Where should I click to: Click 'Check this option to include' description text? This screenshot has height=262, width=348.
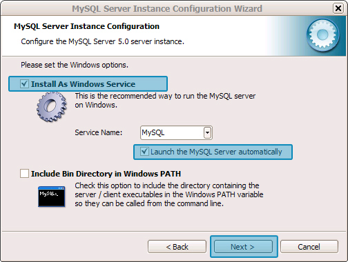(169, 194)
